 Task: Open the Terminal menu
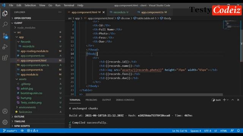(x=69, y=5)
